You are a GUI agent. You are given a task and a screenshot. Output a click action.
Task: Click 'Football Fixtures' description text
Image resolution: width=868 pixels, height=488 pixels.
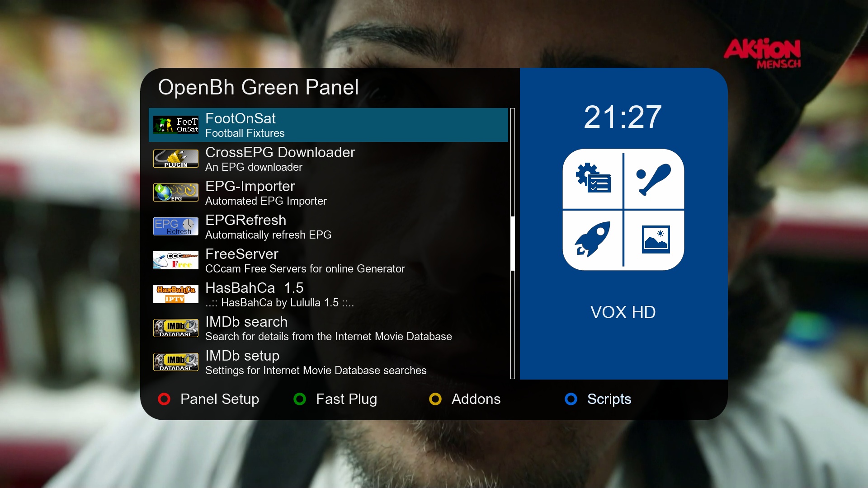pos(245,133)
